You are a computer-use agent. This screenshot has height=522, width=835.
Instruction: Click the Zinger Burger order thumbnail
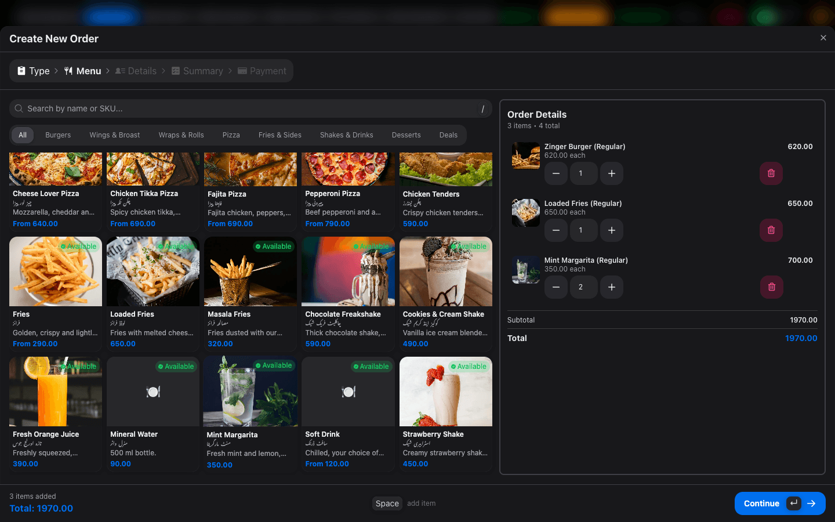click(526, 156)
